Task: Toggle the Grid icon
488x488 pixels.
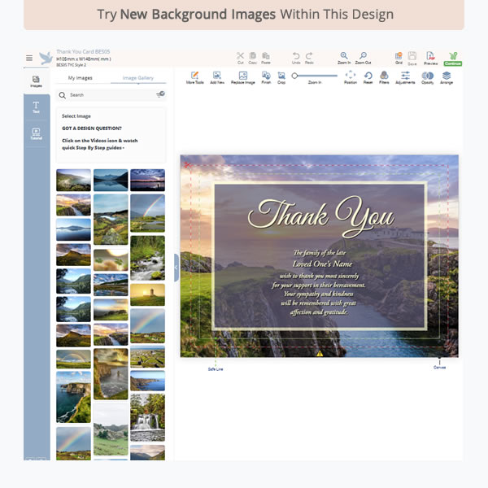Action: (399, 58)
